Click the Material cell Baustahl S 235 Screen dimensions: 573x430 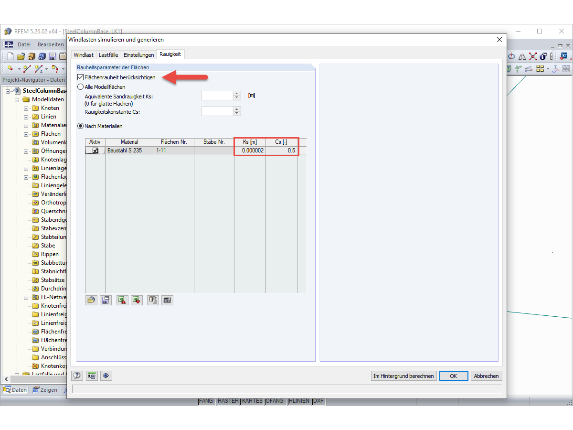point(129,150)
